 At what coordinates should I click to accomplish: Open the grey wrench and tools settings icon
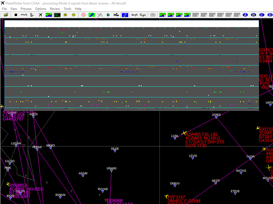click(100, 15)
